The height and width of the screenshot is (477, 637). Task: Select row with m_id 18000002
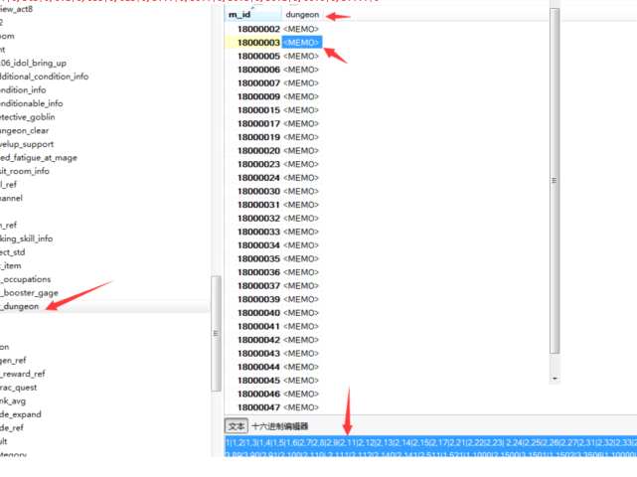(258, 30)
